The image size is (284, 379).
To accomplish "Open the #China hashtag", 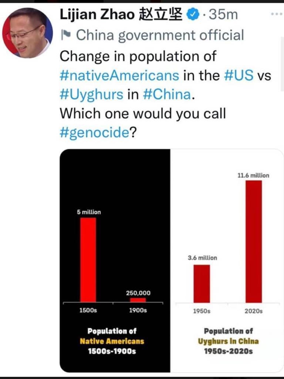I will tap(167, 94).
